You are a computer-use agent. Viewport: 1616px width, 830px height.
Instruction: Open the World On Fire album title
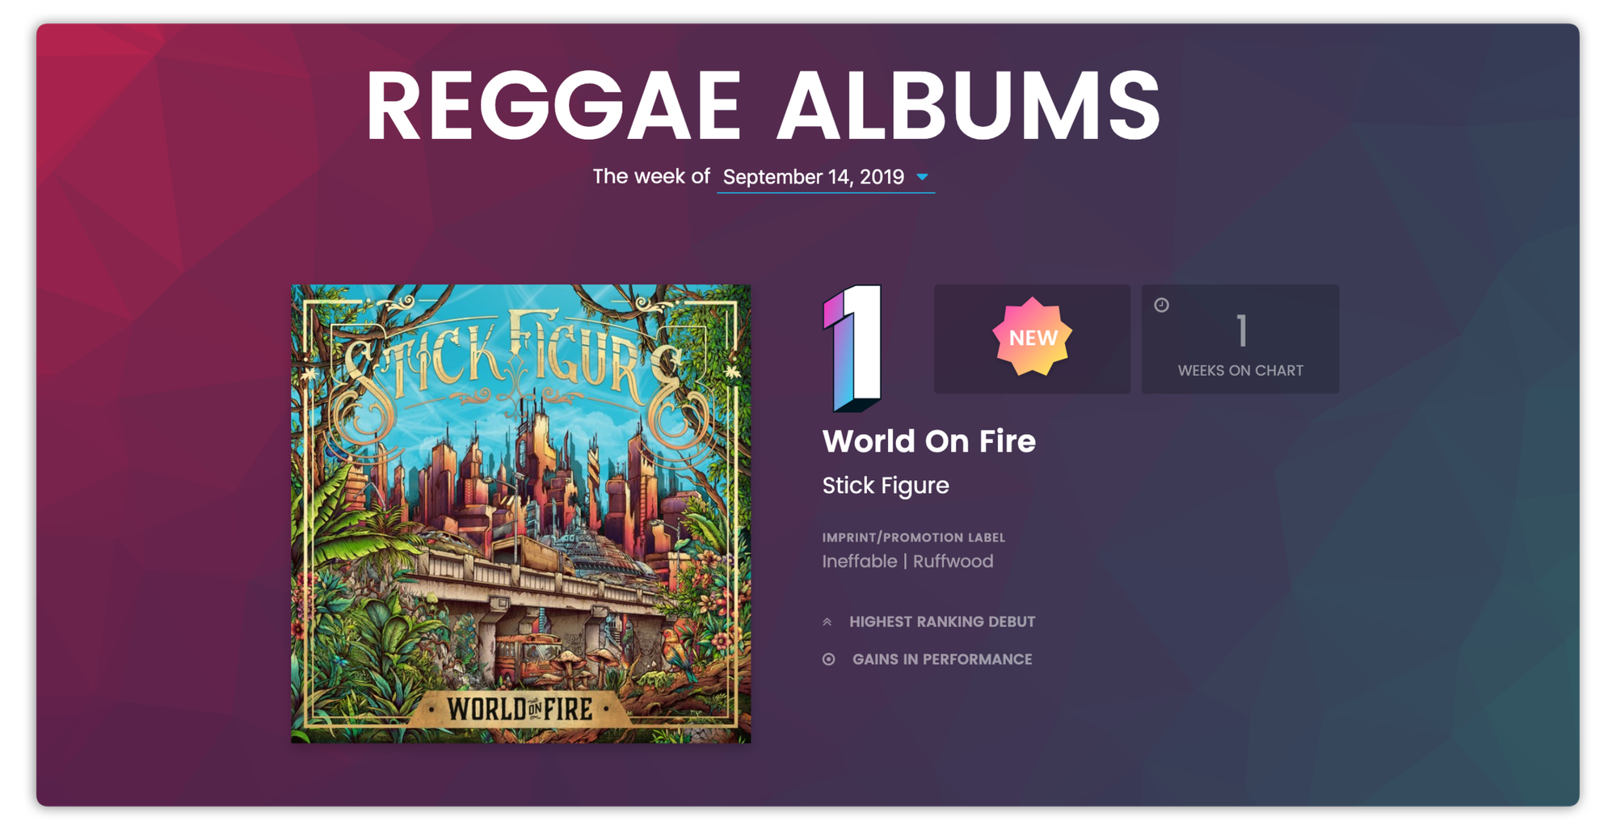point(928,441)
